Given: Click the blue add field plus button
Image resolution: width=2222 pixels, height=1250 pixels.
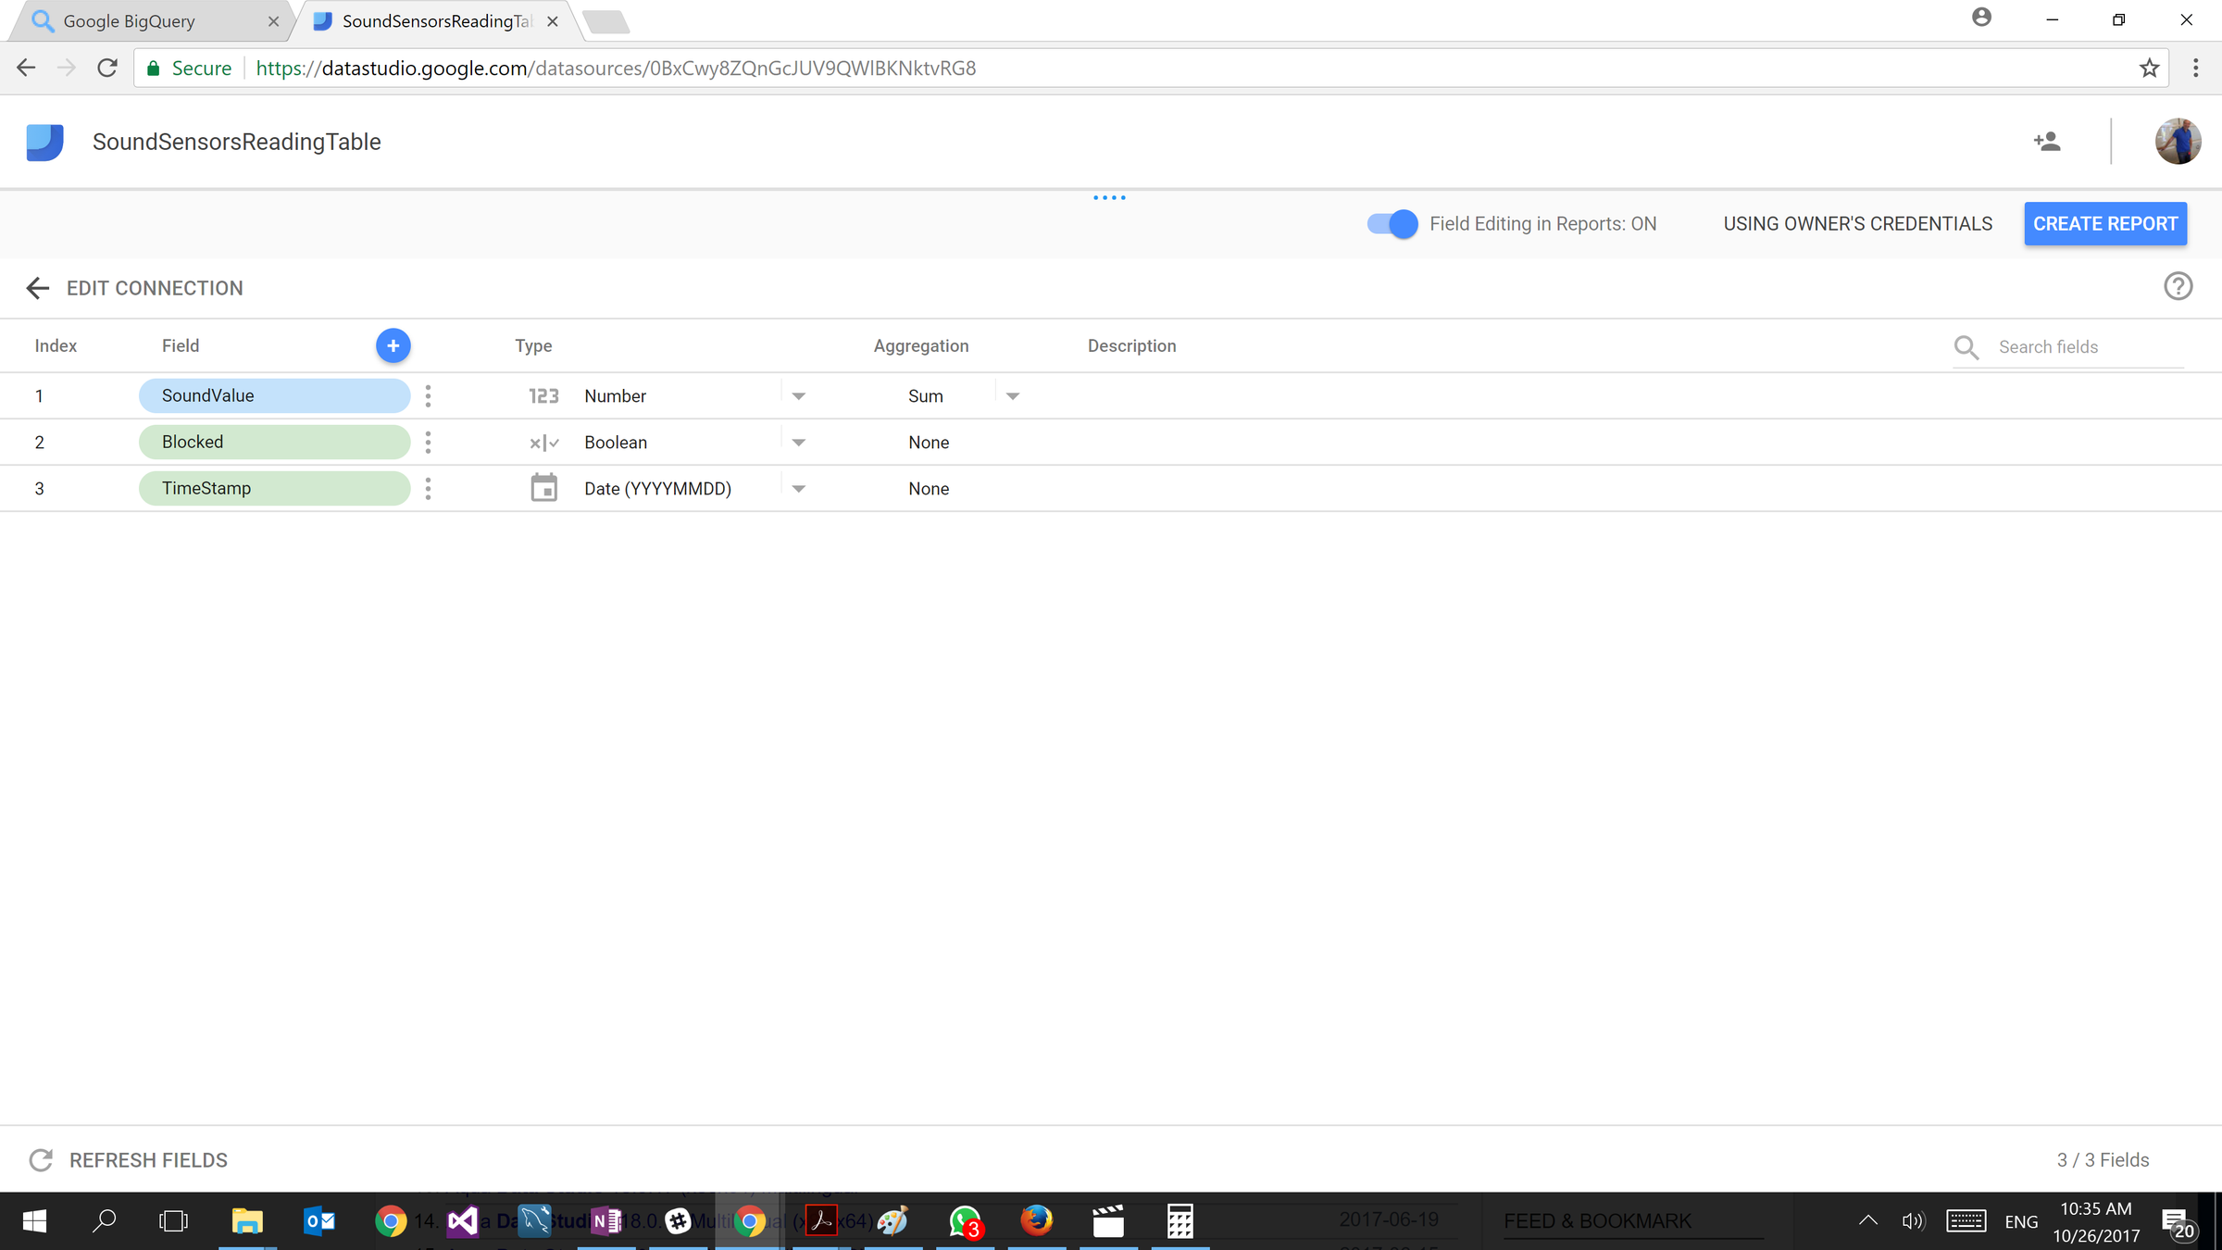Looking at the screenshot, I should click(x=393, y=345).
